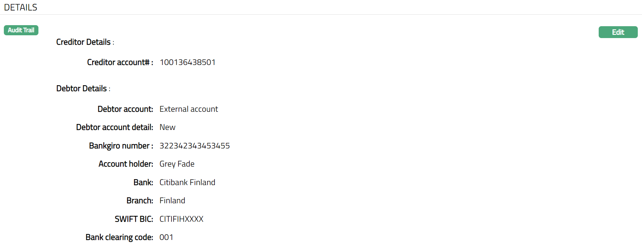The height and width of the screenshot is (249, 642).
Task: Click the bank name Citibank Finland
Action: point(187,183)
